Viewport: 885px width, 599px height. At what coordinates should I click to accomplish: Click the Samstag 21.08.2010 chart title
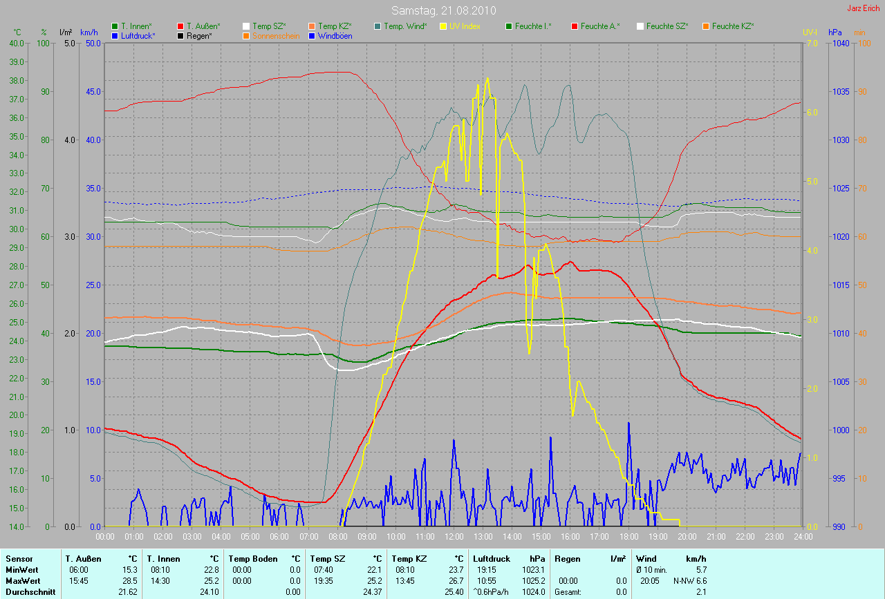coord(442,10)
